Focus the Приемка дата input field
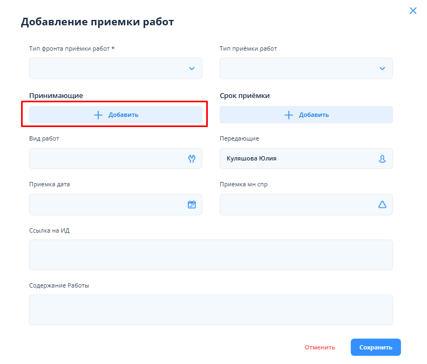Image resolution: width=427 pixels, height=364 pixels. click(x=105, y=205)
